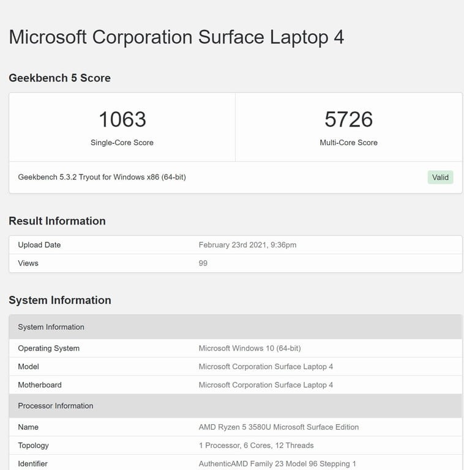The image size is (464, 470).
Task: Click the Single-Core Score label
Action: [x=122, y=143]
